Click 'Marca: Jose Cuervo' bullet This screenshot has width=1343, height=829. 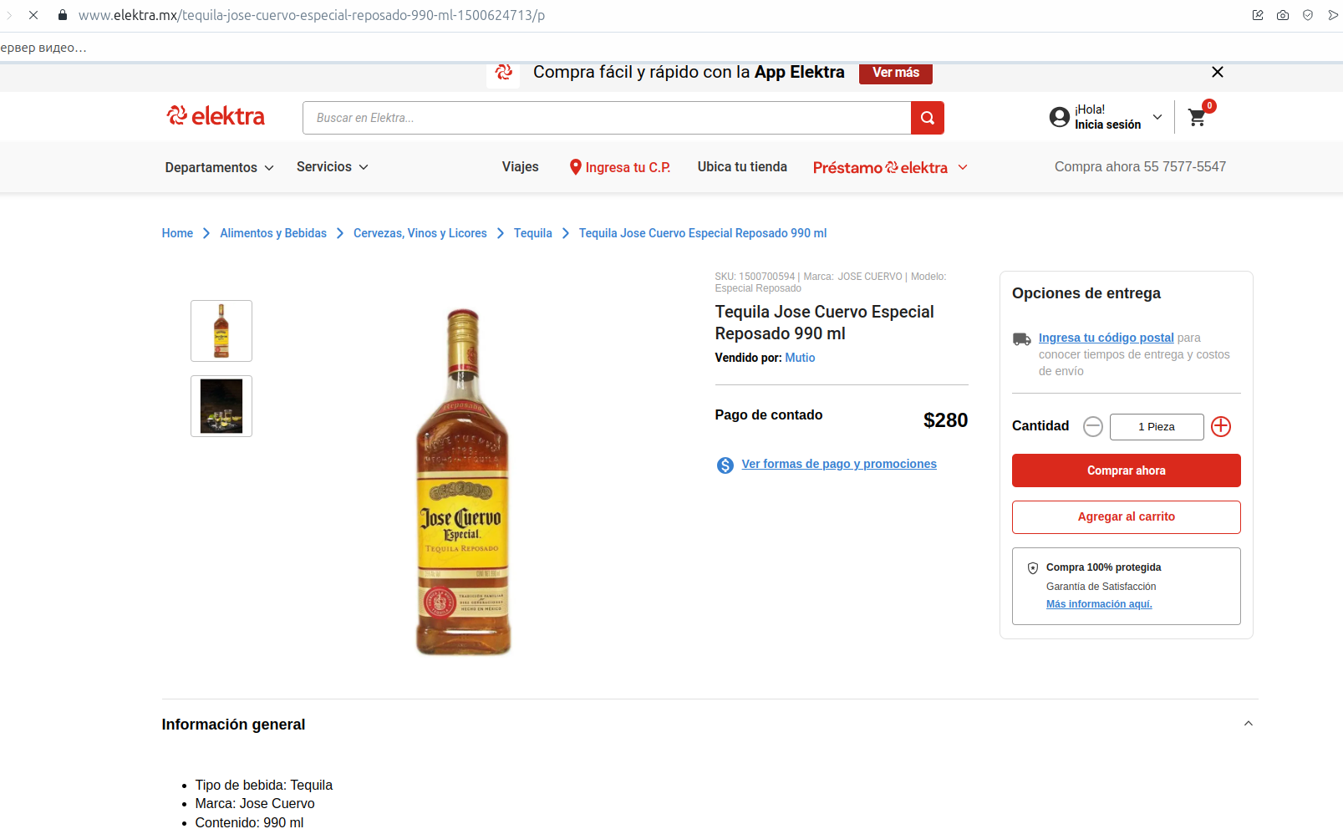pyautogui.click(x=255, y=804)
